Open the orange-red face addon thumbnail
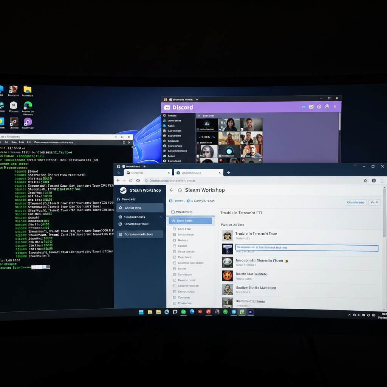 tap(227, 276)
